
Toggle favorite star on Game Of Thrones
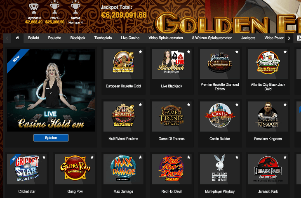(188, 104)
